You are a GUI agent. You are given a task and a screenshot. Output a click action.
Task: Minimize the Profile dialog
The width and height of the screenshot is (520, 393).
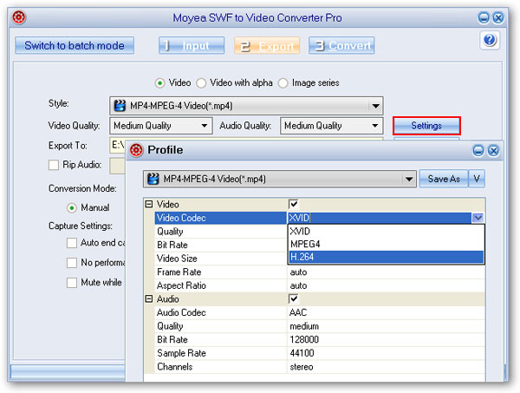[x=478, y=151]
